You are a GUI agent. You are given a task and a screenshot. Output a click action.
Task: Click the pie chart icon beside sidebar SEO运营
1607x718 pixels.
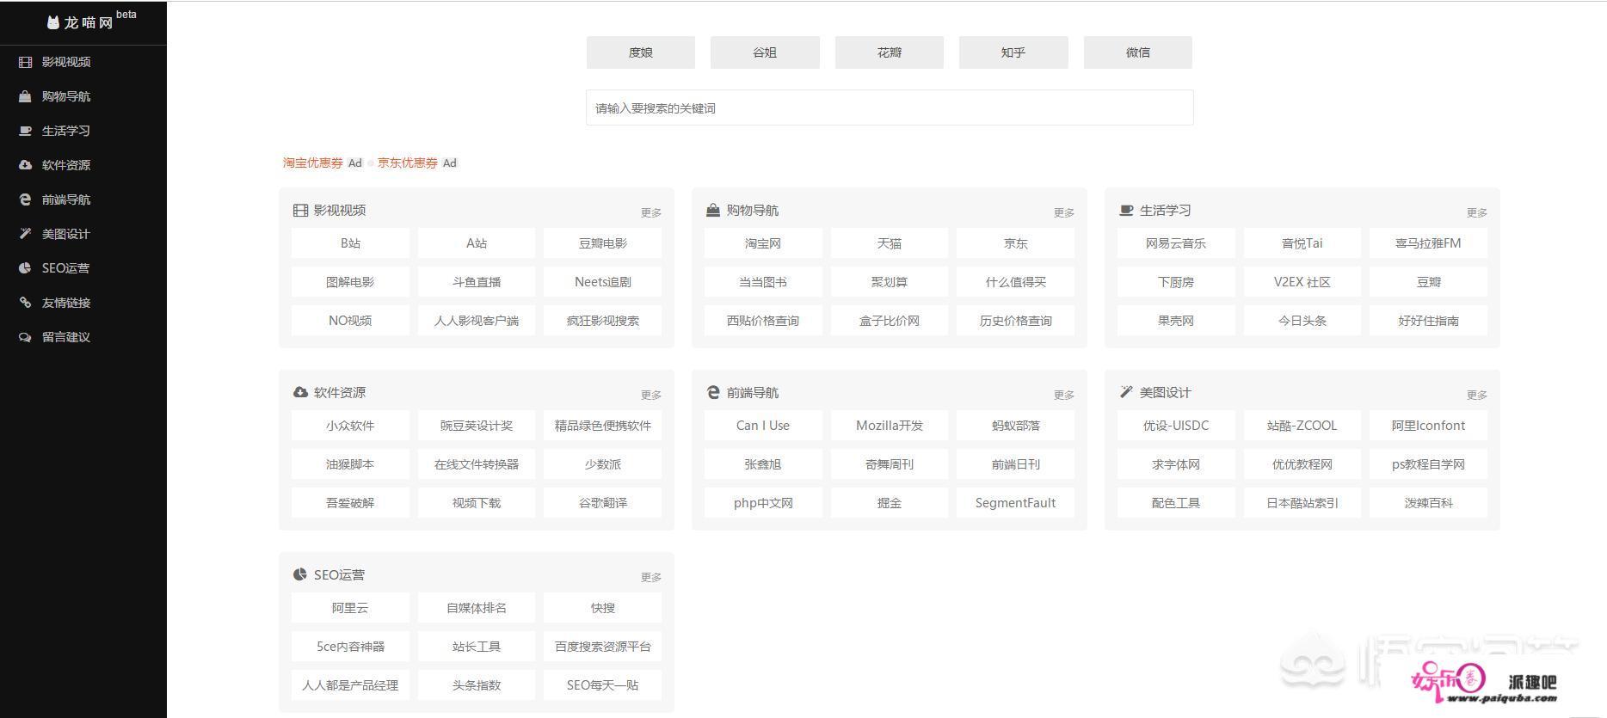point(25,268)
